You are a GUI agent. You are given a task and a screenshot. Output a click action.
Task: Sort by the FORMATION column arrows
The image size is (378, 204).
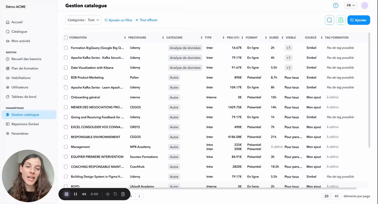pyautogui.click(x=125, y=38)
